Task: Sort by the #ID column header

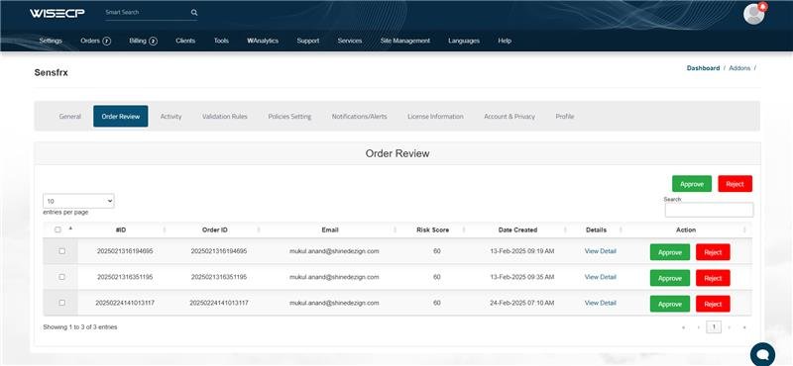Action: (x=121, y=229)
